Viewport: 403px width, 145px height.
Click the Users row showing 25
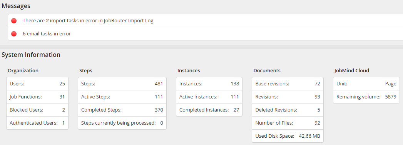pyautogui.click(x=37, y=84)
